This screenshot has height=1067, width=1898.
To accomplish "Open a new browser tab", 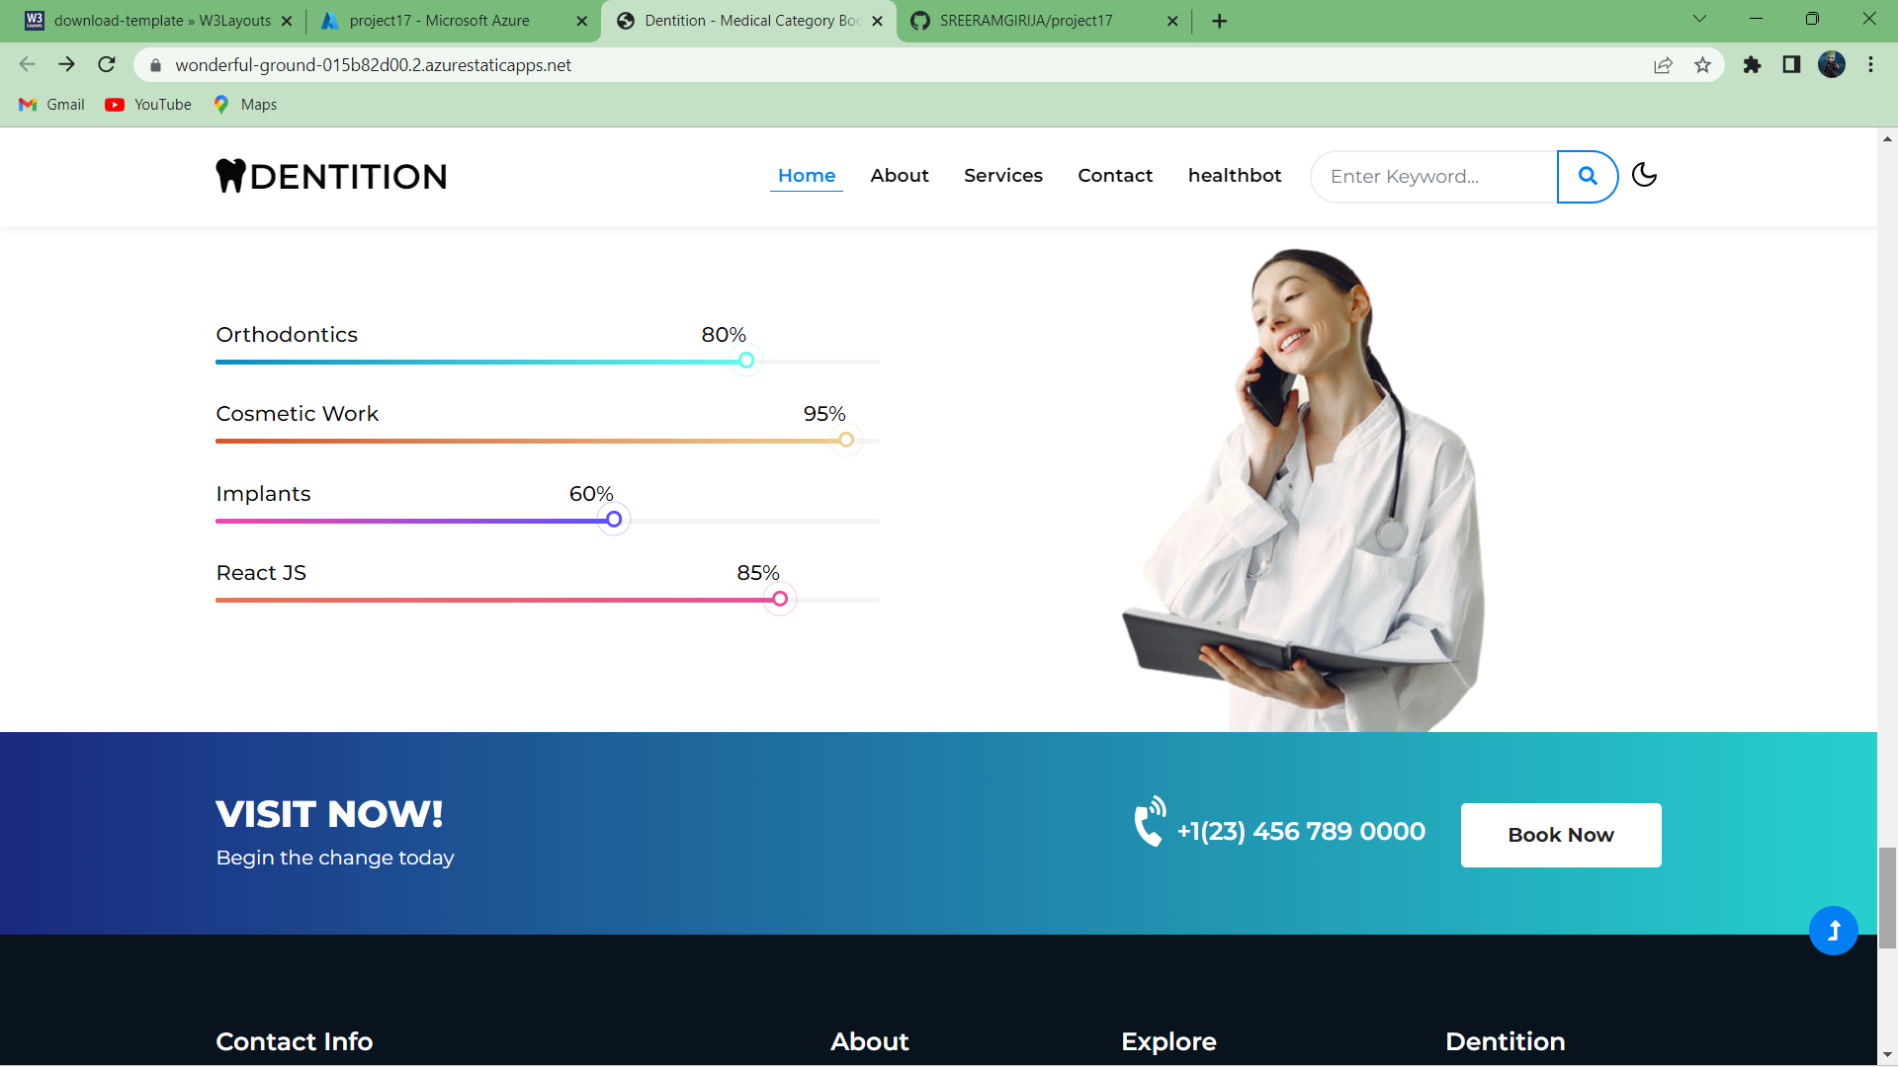I will coord(1219,21).
